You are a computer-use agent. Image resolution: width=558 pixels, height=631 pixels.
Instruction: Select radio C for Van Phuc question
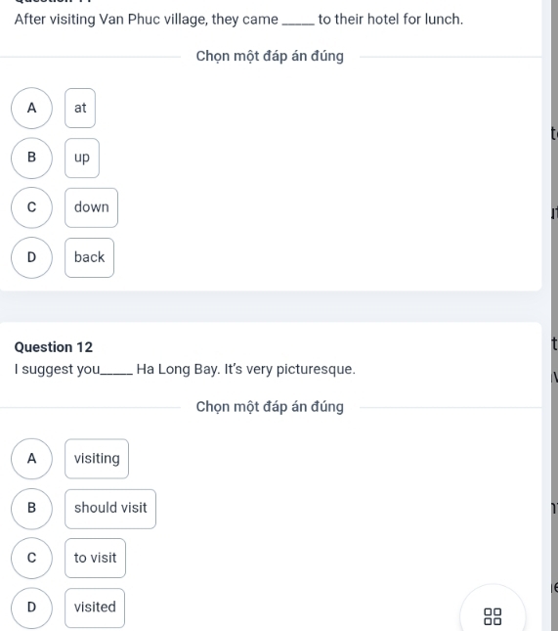(x=31, y=207)
